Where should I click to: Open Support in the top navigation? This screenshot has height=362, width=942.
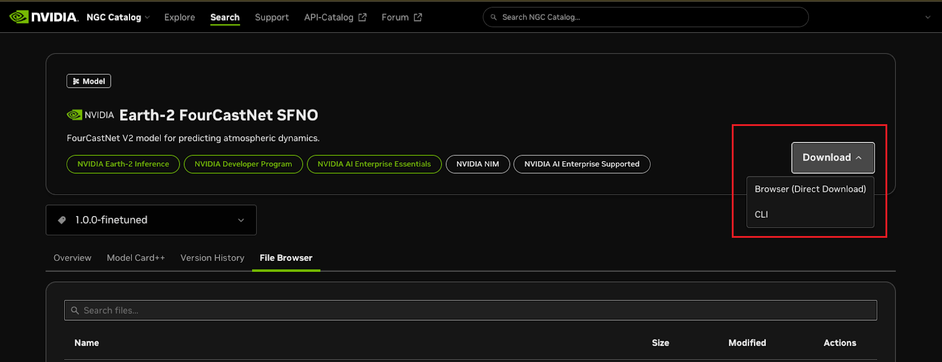tap(272, 17)
